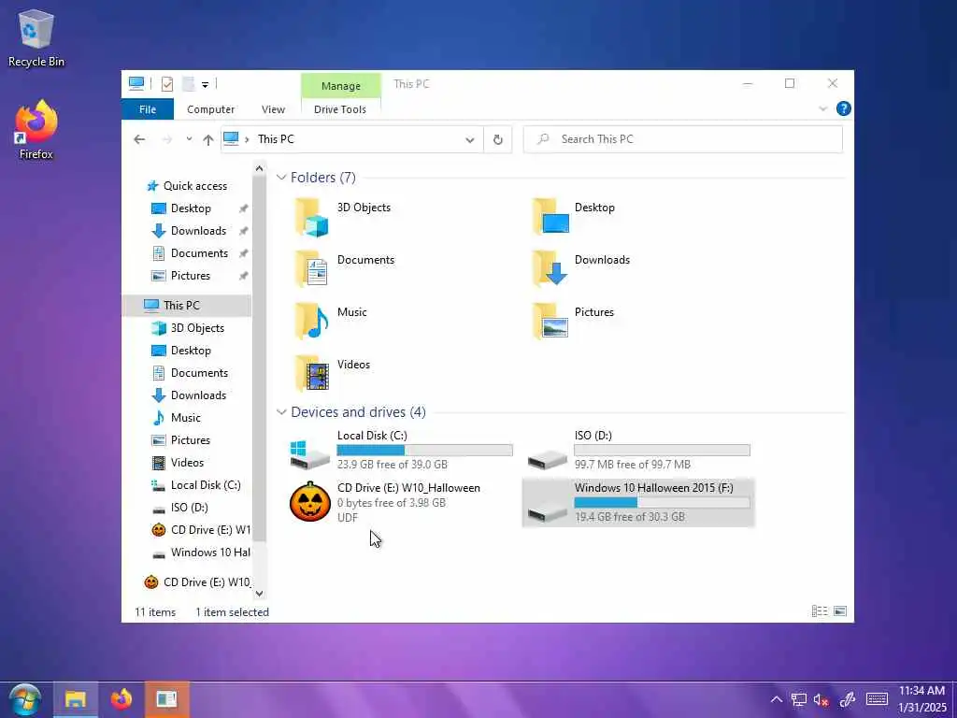Open the Videos folder in Folders section
This screenshot has width=957, height=718.
333,374
